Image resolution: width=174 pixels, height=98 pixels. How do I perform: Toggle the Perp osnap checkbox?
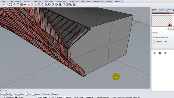coord(4,94)
